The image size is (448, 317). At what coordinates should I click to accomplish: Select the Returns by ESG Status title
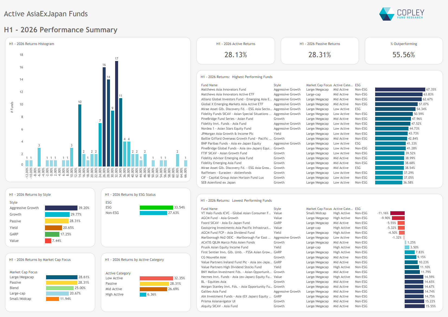coord(130,195)
